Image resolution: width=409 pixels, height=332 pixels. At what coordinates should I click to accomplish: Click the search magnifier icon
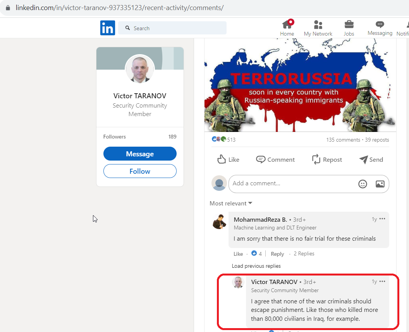coord(127,28)
